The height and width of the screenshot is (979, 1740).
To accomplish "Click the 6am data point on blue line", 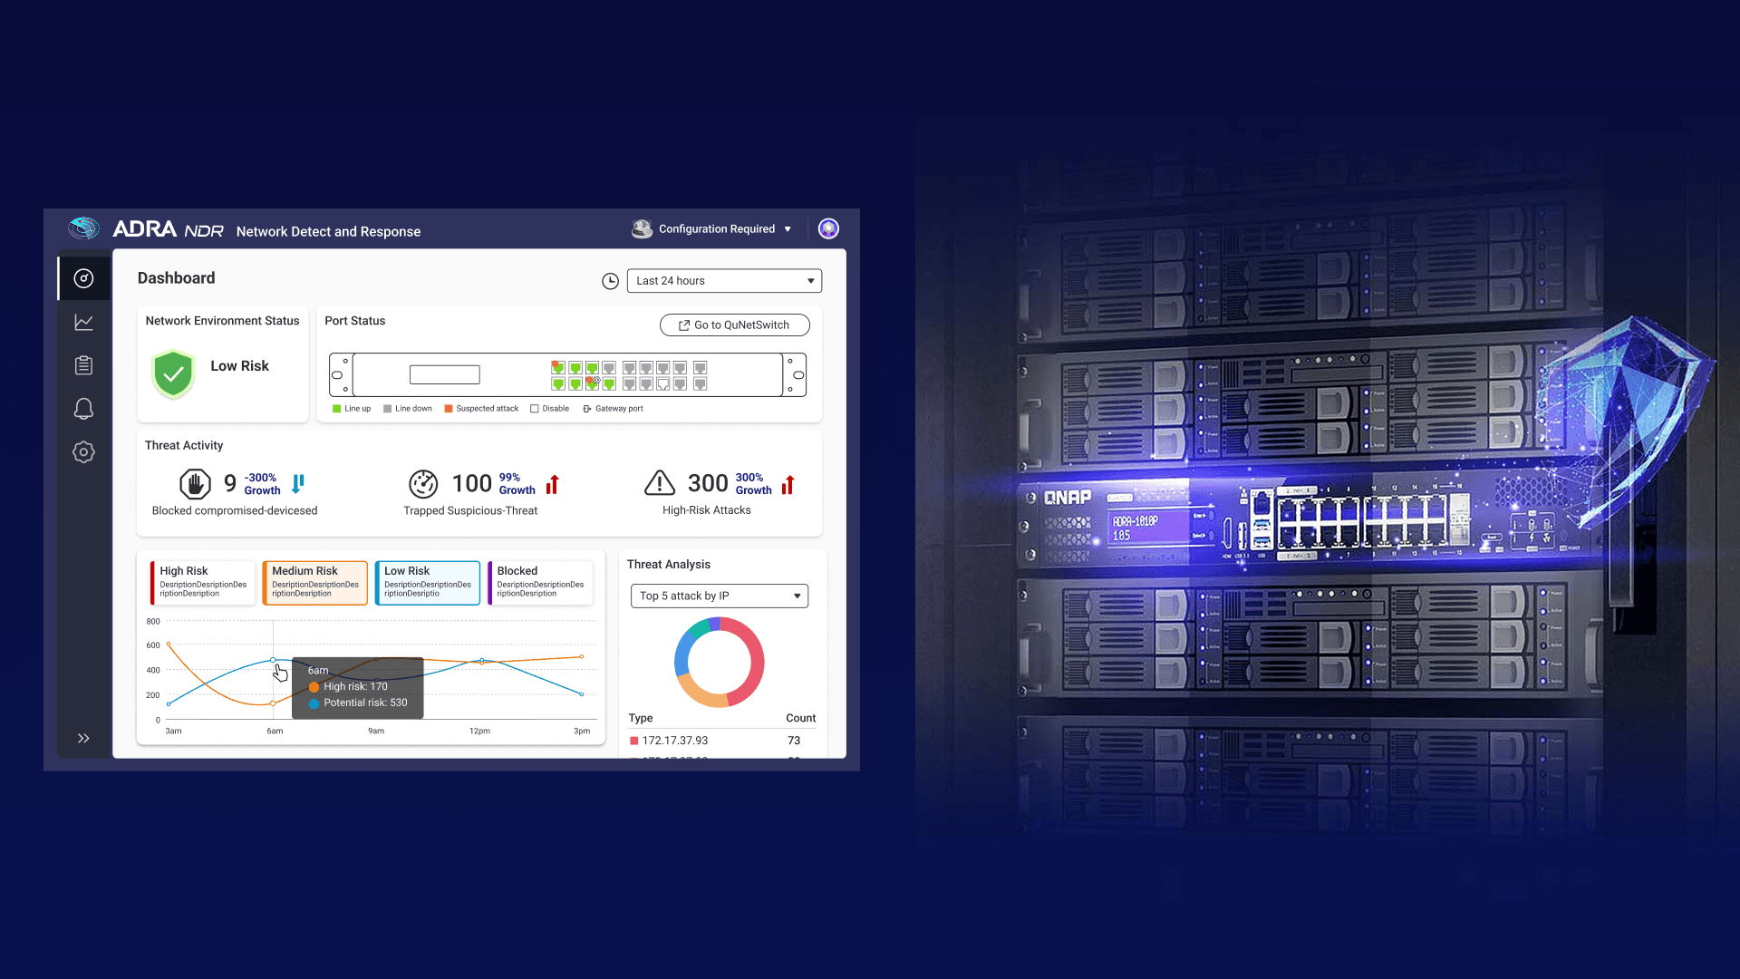I will pos(273,660).
